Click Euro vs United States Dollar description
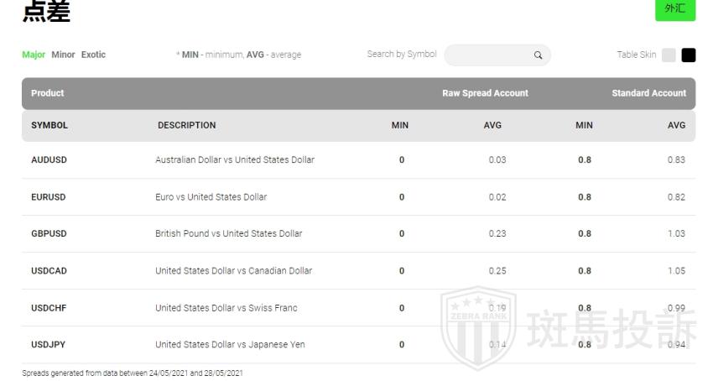 (x=211, y=197)
